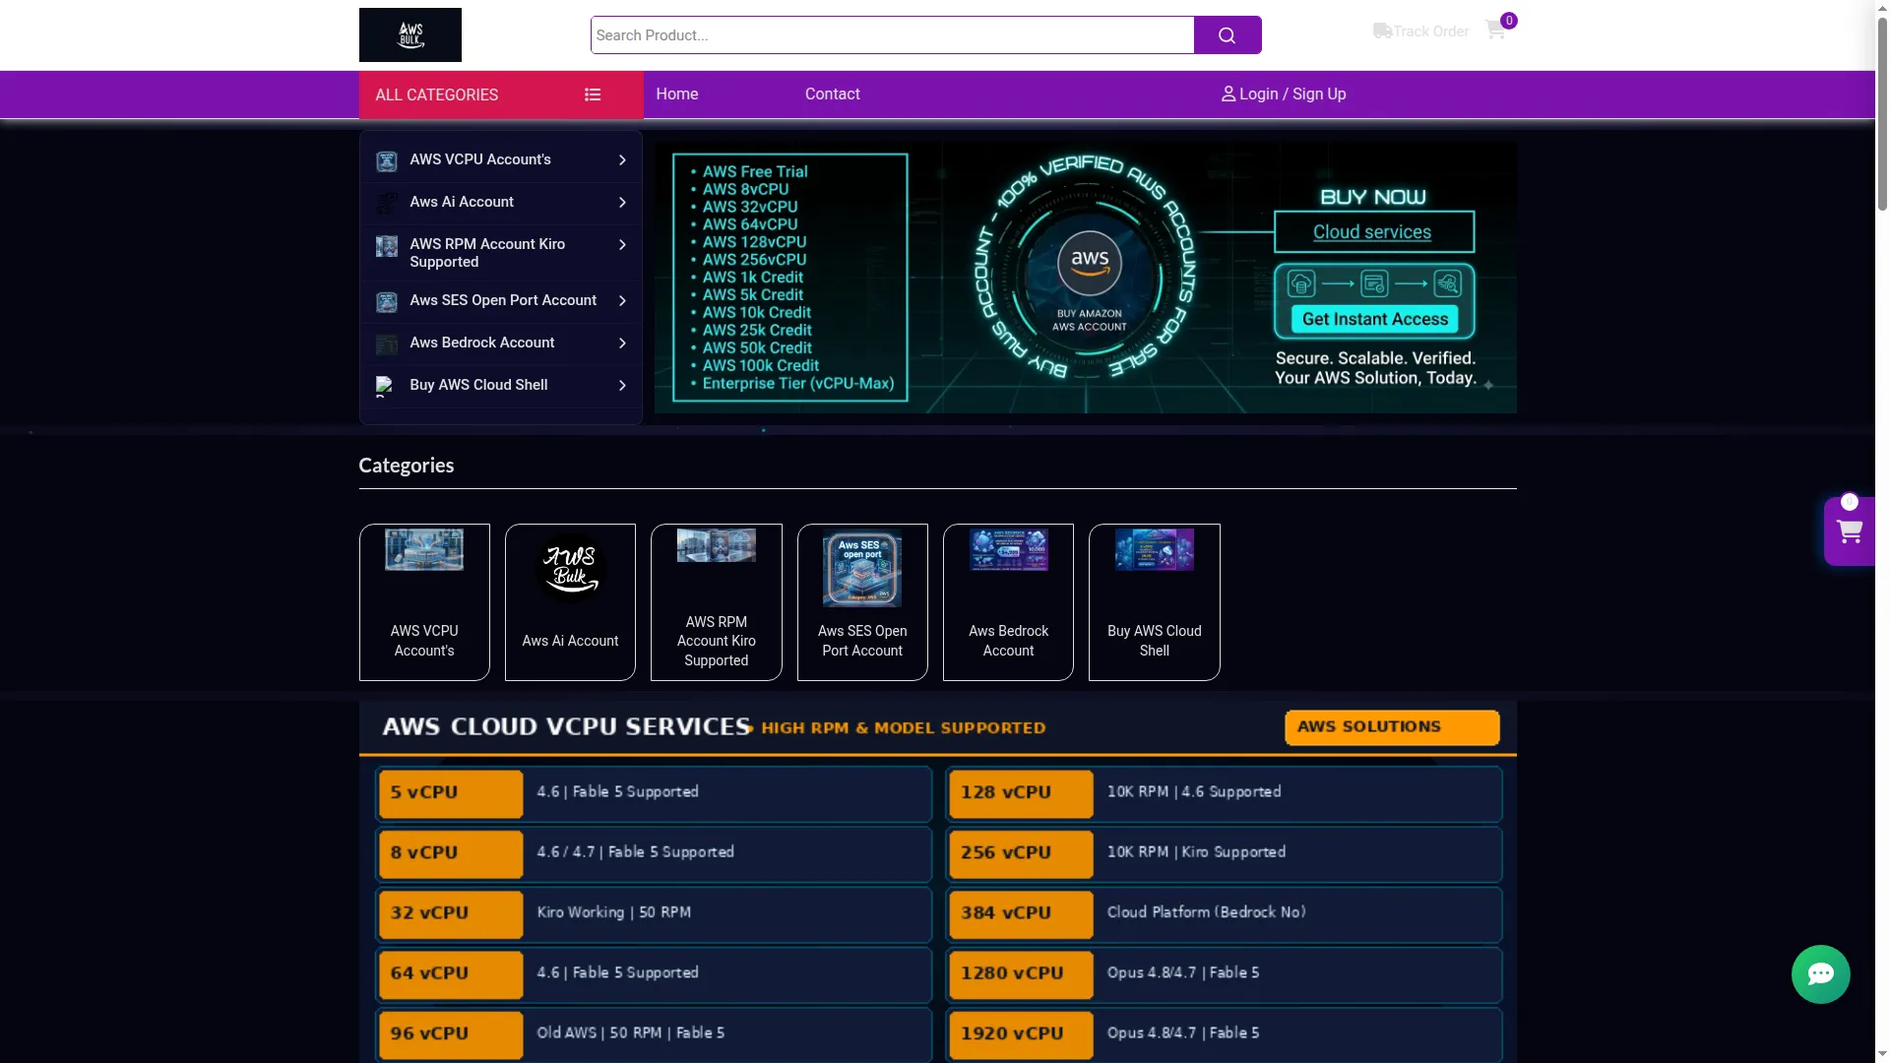Viewport: 1890px width, 1063px height.
Task: Submit search with the magnifier button
Action: [x=1227, y=35]
